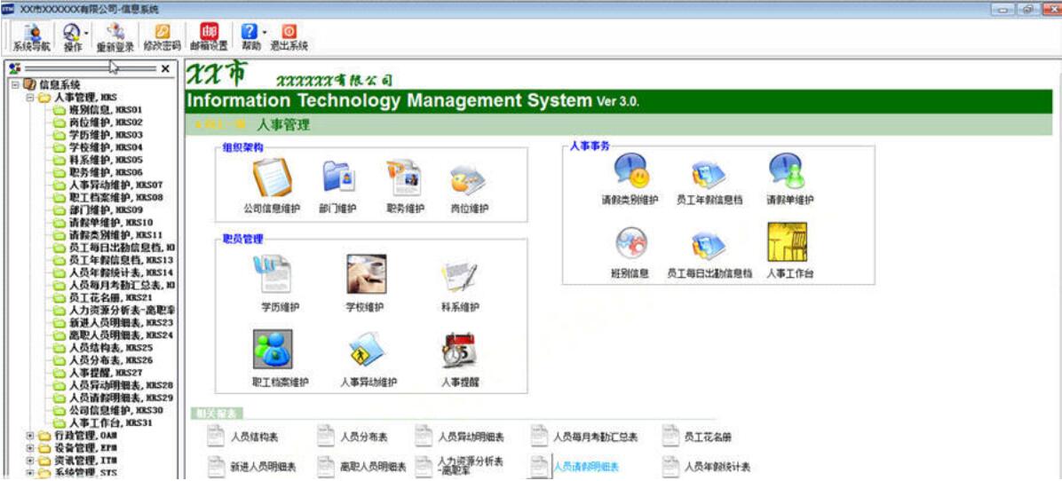Open the 公司信息维护 clipboard icon

point(272,177)
